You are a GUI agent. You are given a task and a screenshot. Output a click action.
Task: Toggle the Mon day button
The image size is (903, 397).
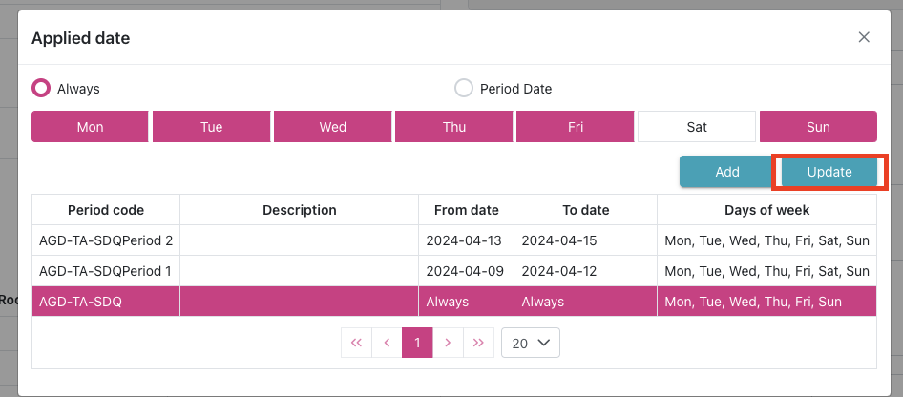click(90, 127)
